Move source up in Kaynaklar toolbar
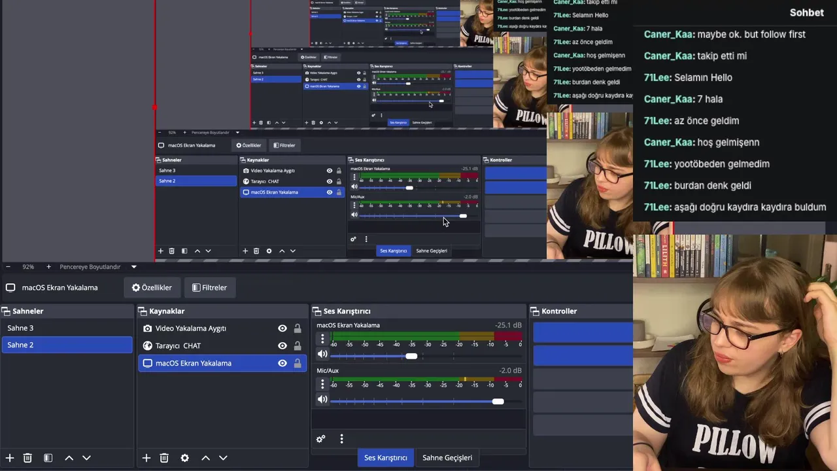 (205, 458)
